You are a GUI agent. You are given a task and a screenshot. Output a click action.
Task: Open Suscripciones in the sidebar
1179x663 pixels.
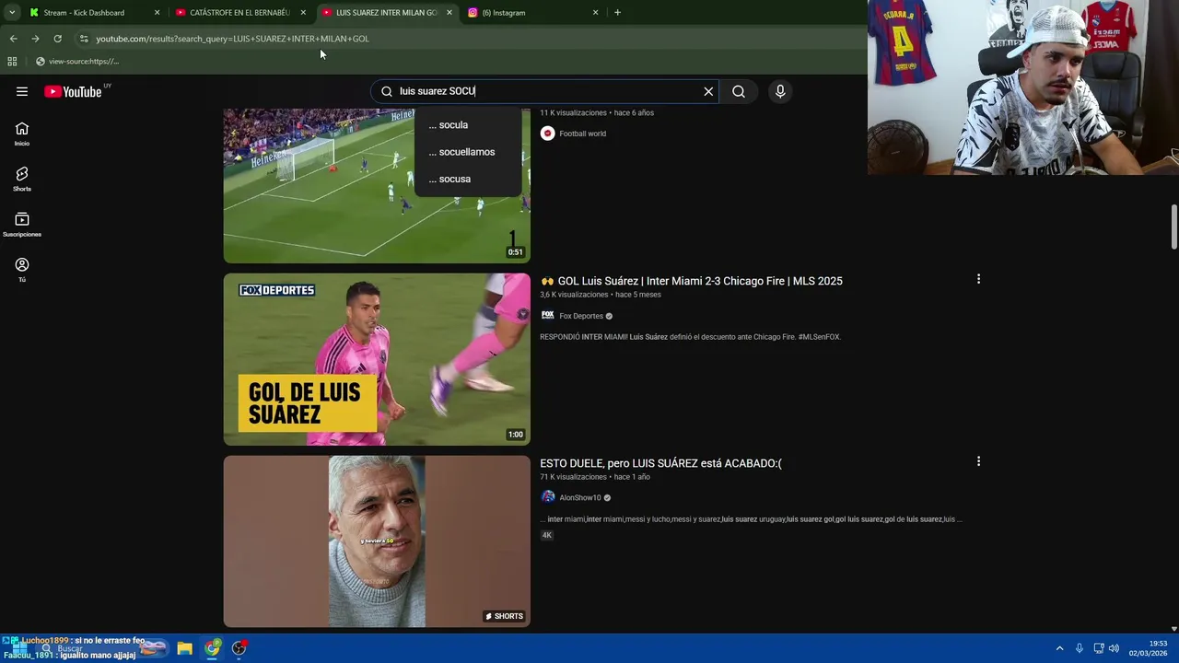pyautogui.click(x=22, y=225)
